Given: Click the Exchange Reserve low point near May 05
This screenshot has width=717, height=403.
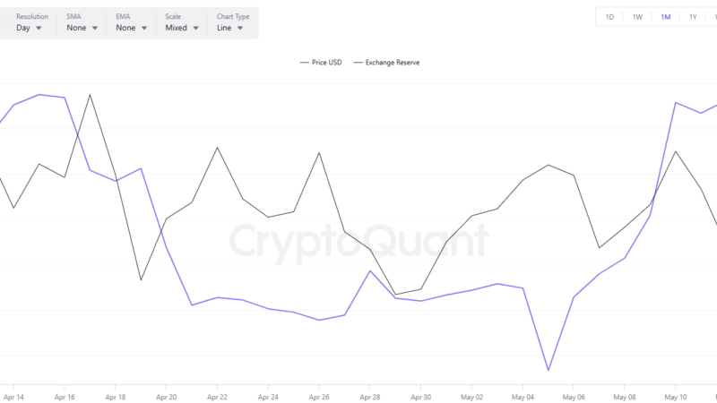Looking at the screenshot, I should (x=548, y=370).
